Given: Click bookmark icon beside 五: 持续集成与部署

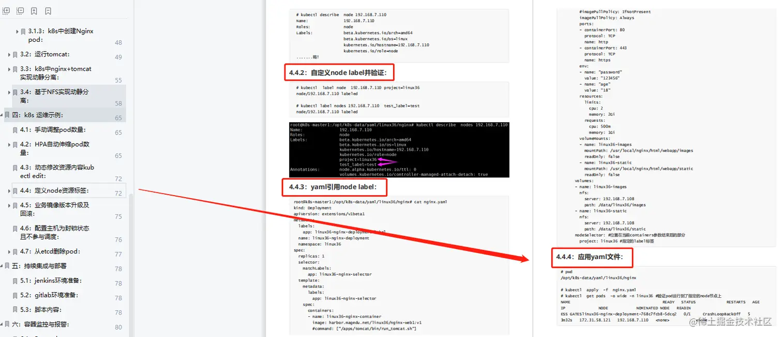Looking at the screenshot, I should click(x=7, y=266).
